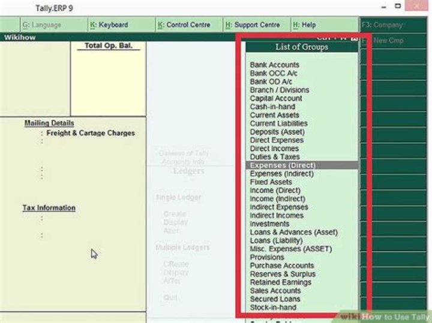This screenshot has height=323, width=432.
Task: Select Retained Earnings group
Action: [280, 282]
